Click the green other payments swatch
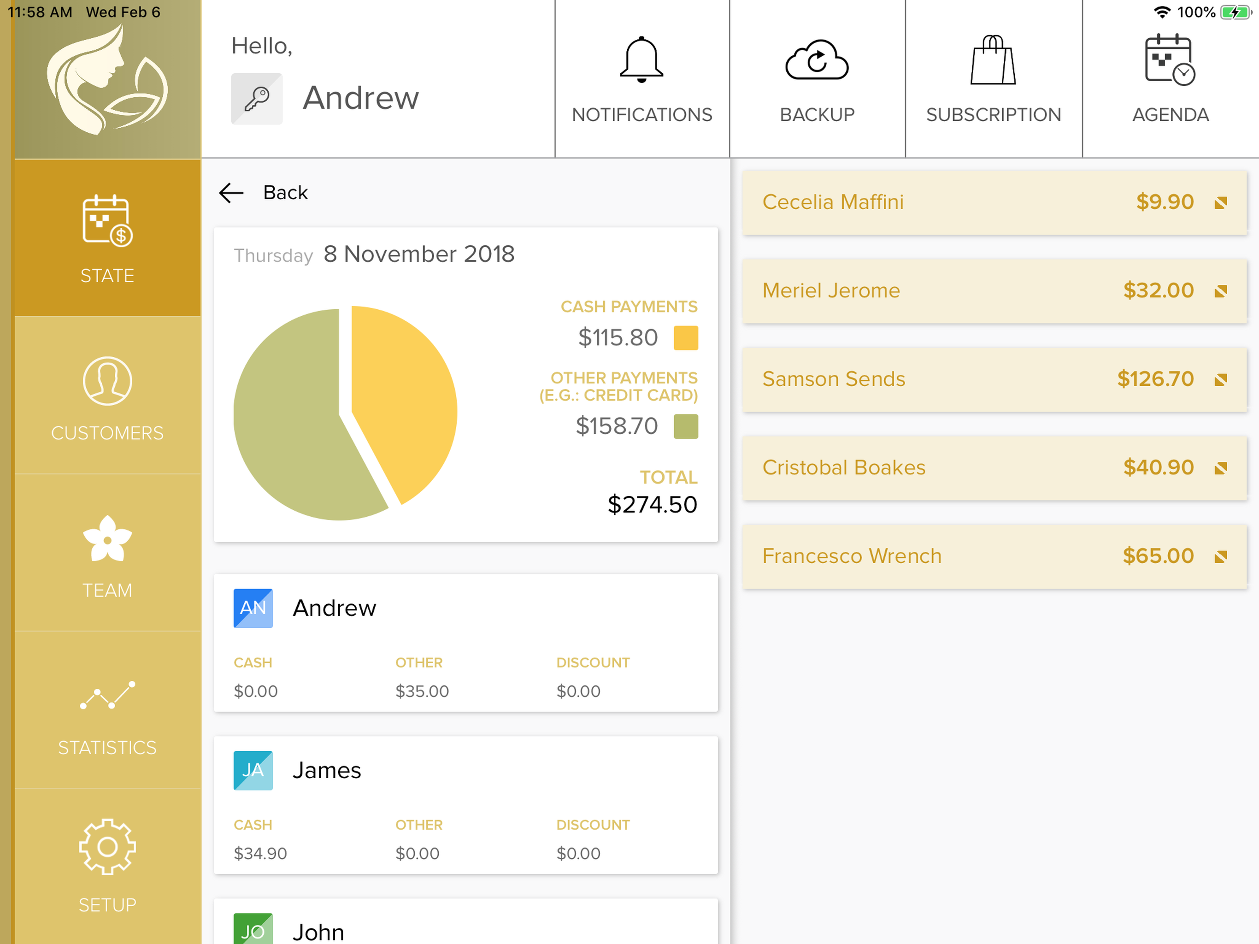This screenshot has height=944, width=1259. point(686,426)
